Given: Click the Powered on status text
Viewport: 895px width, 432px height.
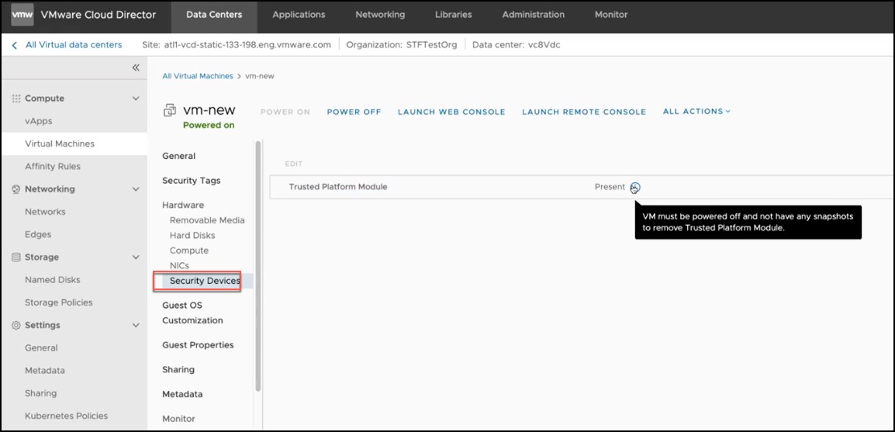Looking at the screenshot, I should (x=209, y=125).
